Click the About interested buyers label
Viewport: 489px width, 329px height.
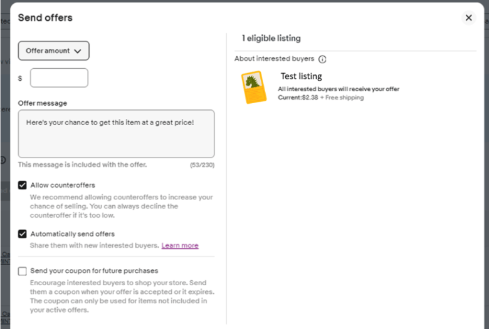click(x=274, y=59)
